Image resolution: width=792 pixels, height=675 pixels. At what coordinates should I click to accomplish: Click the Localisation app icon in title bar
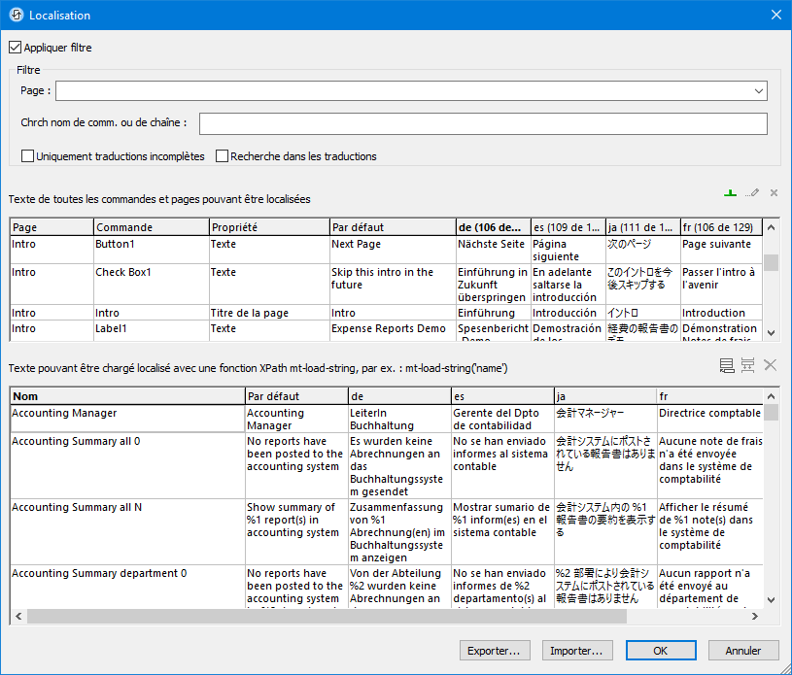coord(16,15)
